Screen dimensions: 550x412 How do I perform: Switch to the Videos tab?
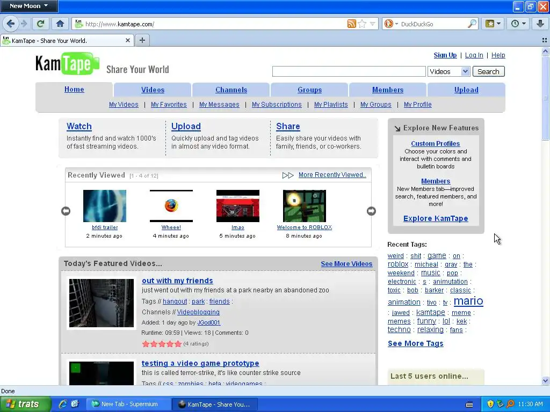pos(153,90)
